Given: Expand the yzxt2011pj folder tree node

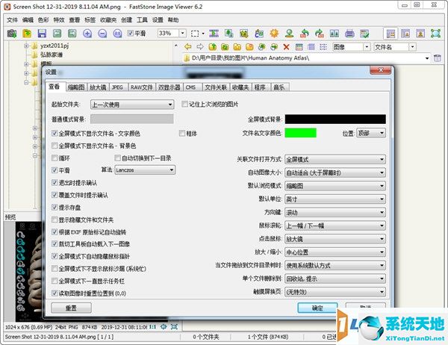Looking at the screenshot, I should [26, 46].
